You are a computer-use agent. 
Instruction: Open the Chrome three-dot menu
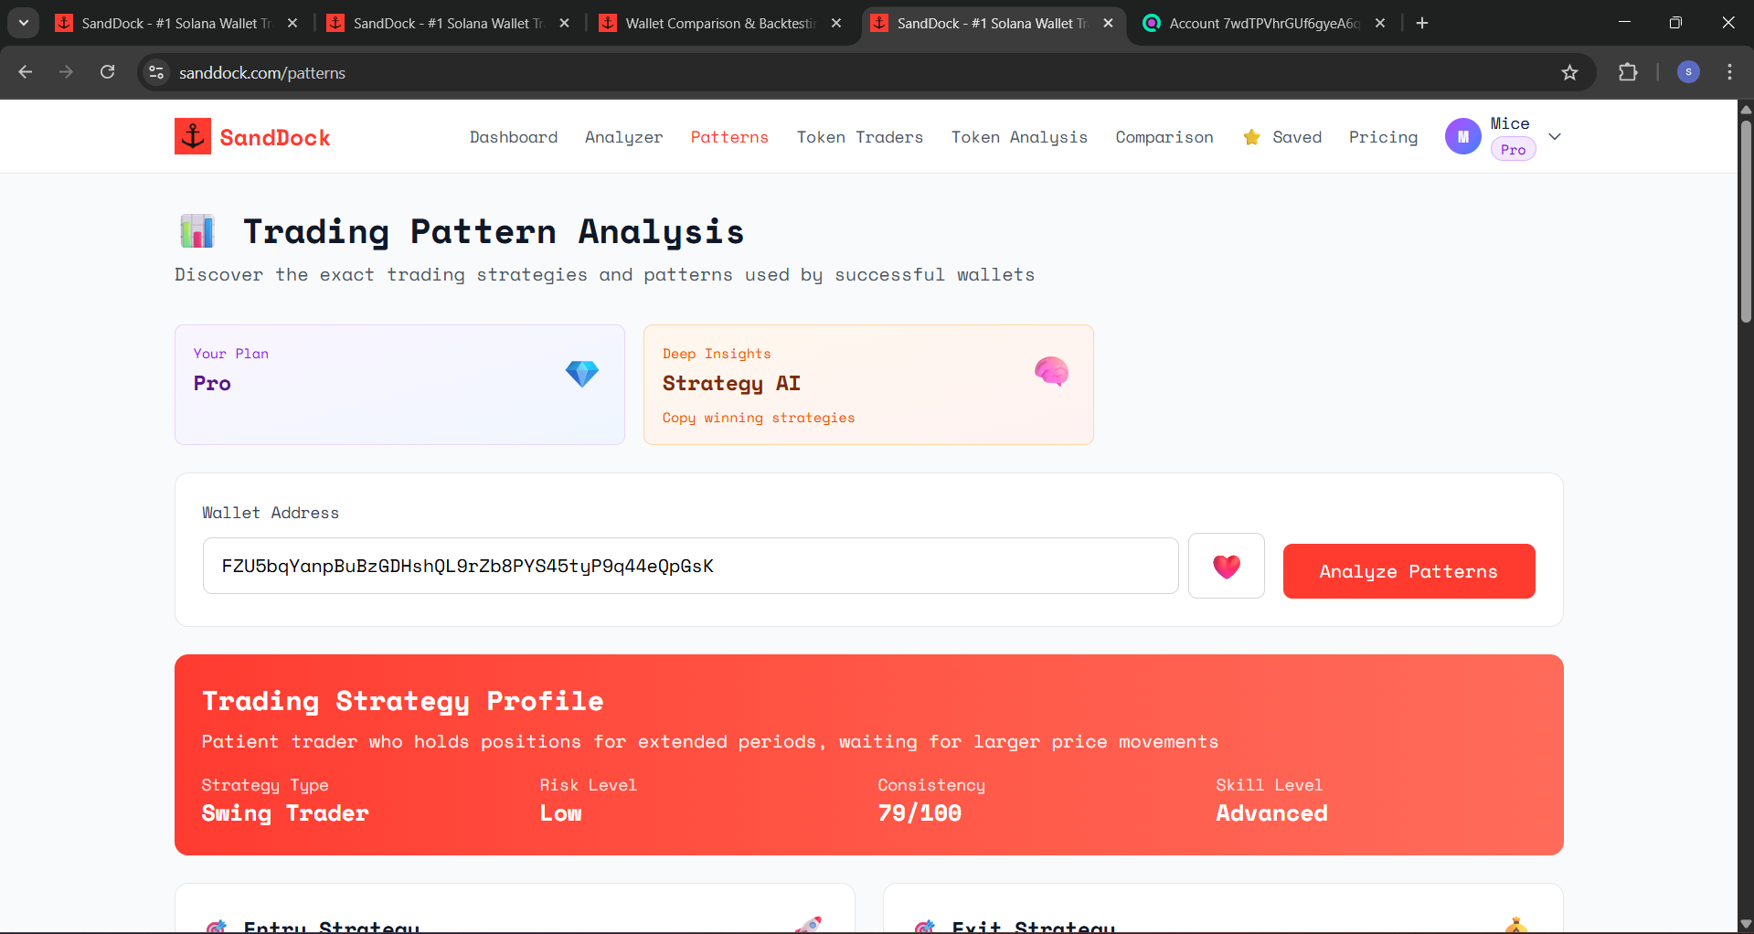pos(1729,72)
